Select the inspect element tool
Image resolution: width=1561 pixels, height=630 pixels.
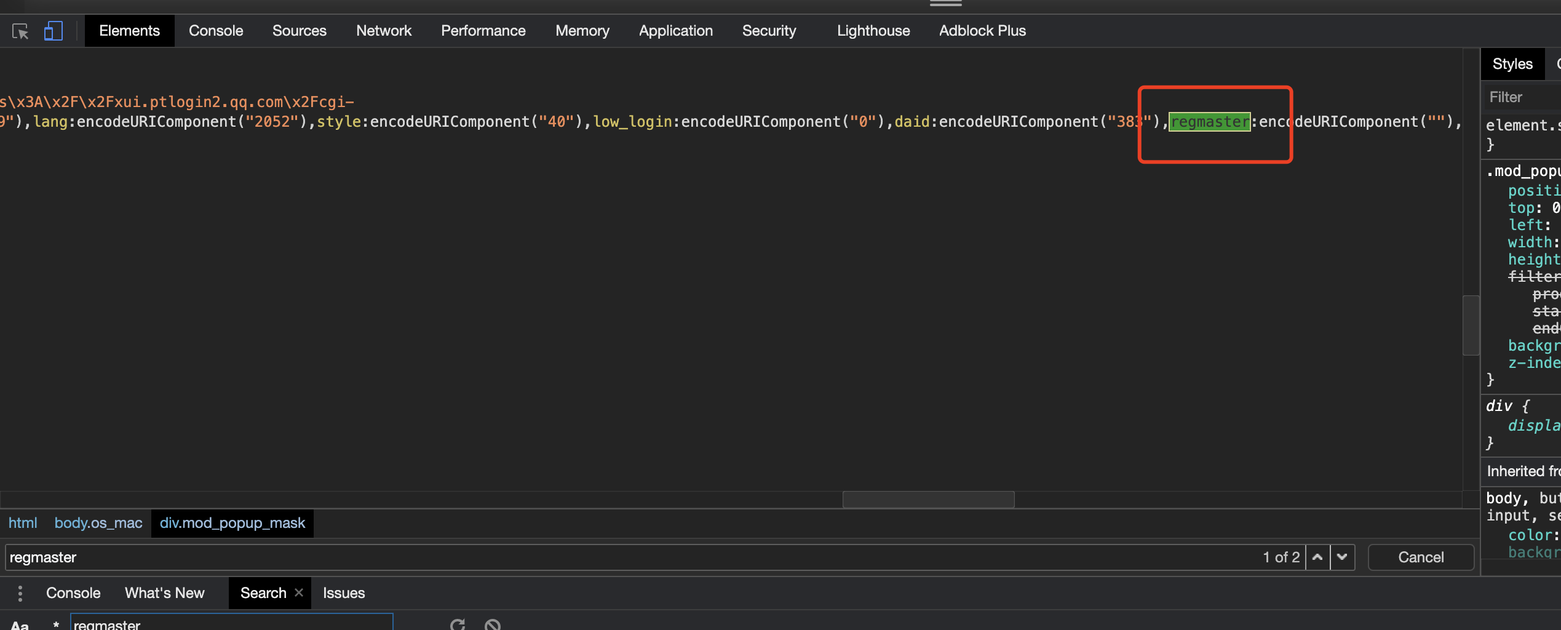[20, 31]
